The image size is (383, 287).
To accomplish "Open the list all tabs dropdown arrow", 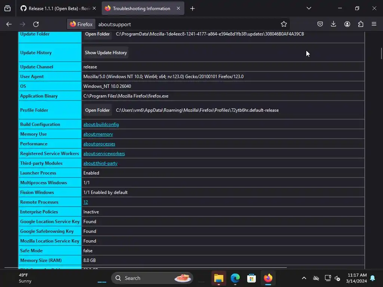I will point(309,8).
